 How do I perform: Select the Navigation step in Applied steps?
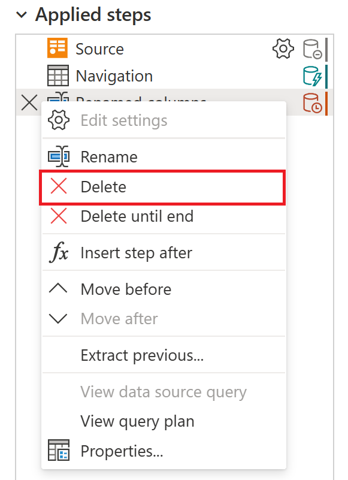tap(114, 76)
